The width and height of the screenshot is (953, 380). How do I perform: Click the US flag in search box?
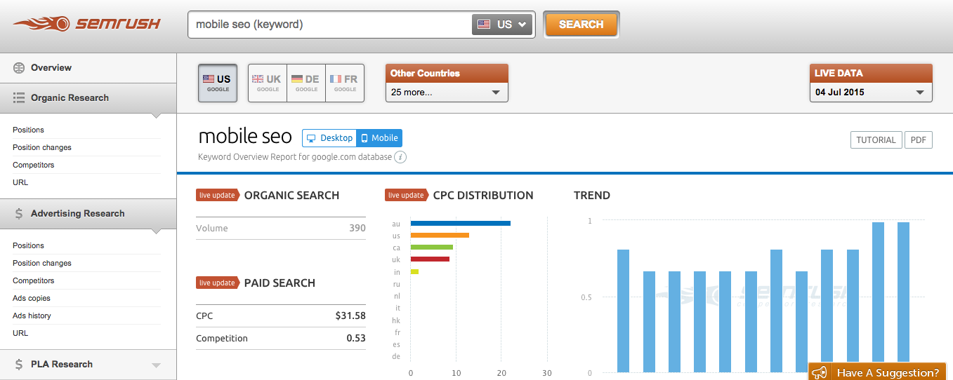pyautogui.click(x=483, y=25)
